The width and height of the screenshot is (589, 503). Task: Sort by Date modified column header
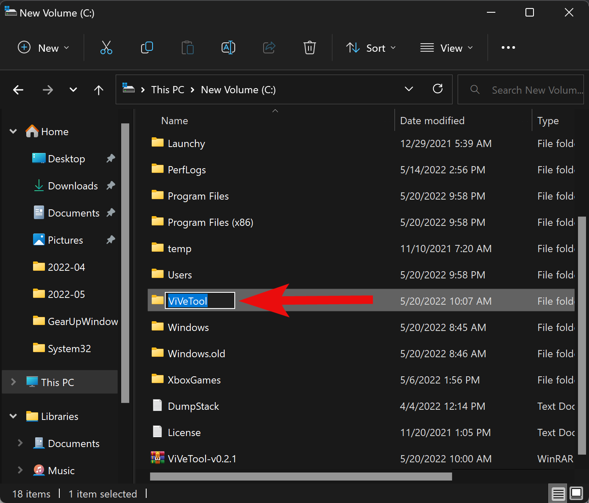coord(432,121)
